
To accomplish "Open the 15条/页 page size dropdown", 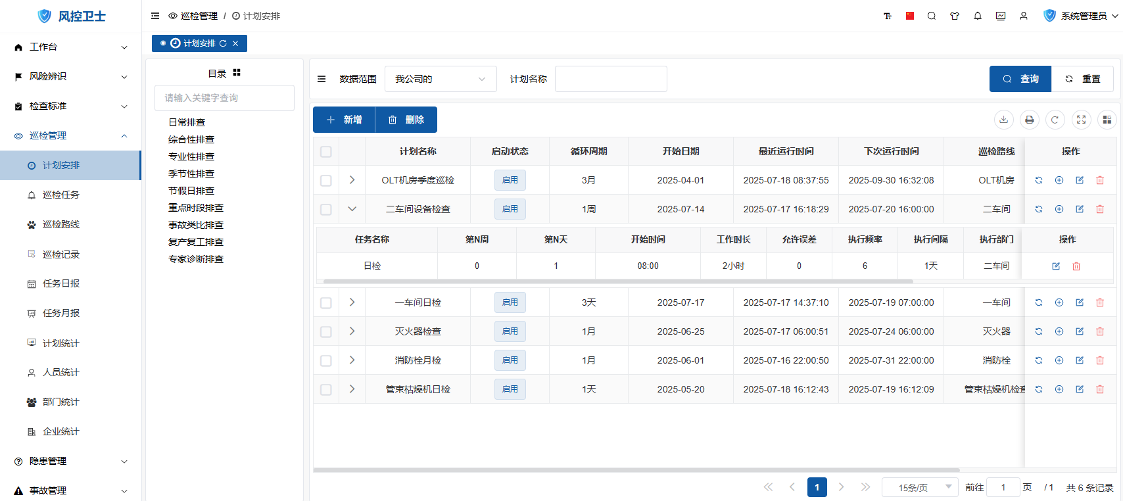I will pyautogui.click(x=919, y=487).
